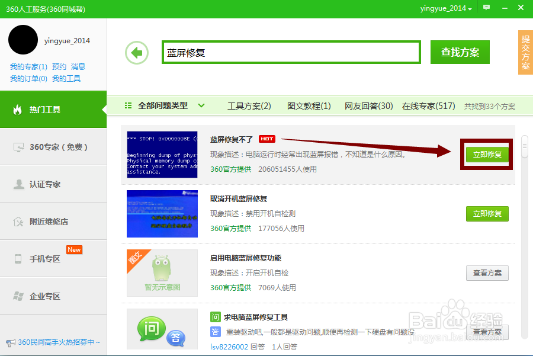Open 我的工具 link
Image resolution: width=533 pixels, height=356 pixels.
pyautogui.click(x=66, y=79)
